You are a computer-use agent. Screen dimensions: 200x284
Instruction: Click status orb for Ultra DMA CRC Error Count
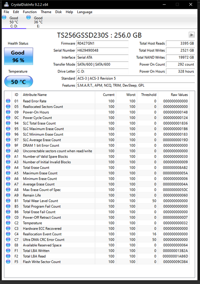pos(8,239)
